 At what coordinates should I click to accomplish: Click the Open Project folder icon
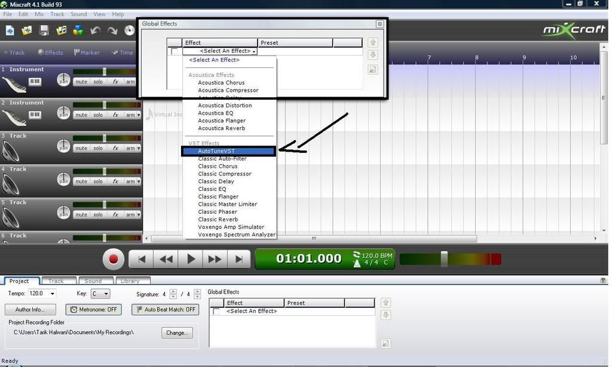pos(27,30)
